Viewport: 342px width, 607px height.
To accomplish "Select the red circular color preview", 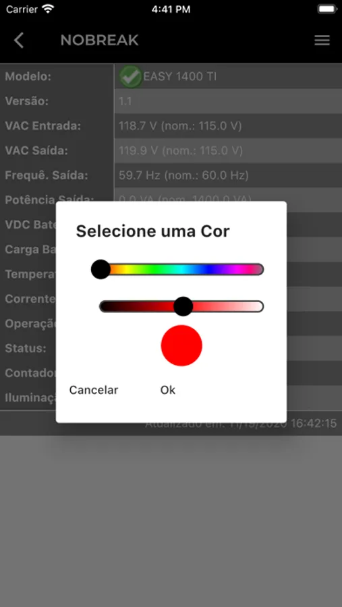I will point(181,345).
